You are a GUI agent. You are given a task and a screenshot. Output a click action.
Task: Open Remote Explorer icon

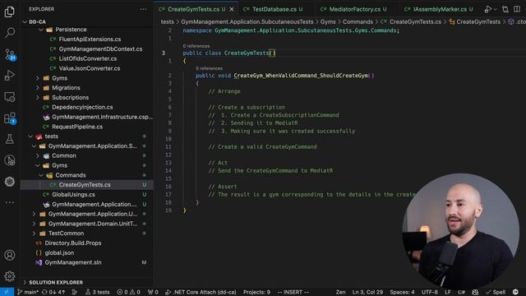tap(9, 97)
